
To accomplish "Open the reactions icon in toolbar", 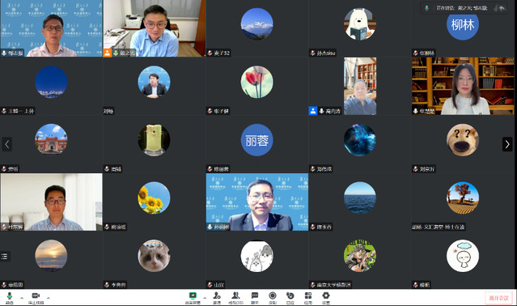I will (290, 297).
